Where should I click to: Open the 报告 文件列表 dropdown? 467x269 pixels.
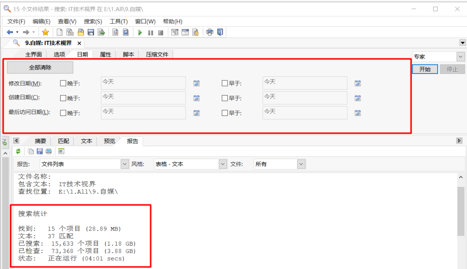click(125, 164)
